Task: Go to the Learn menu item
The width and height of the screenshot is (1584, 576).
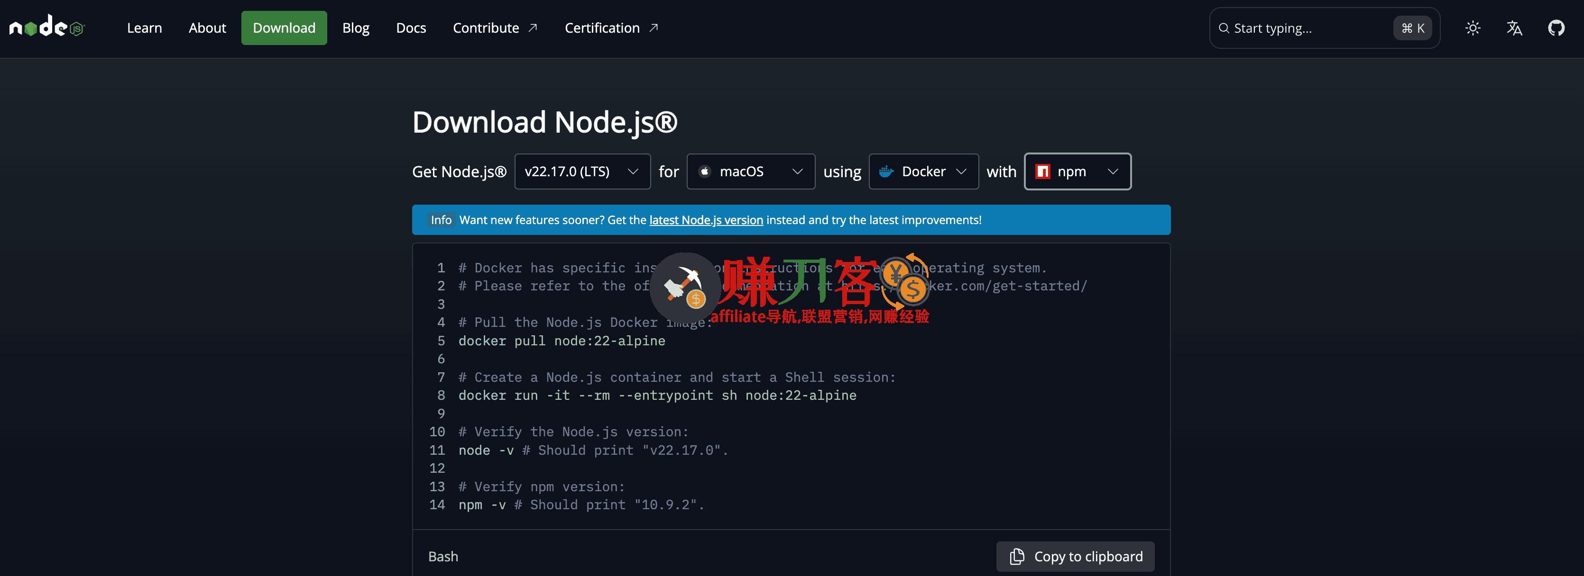Action: click(145, 28)
